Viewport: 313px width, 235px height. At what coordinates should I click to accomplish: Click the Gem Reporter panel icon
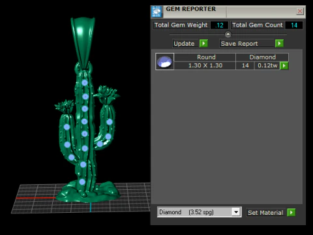156,12
